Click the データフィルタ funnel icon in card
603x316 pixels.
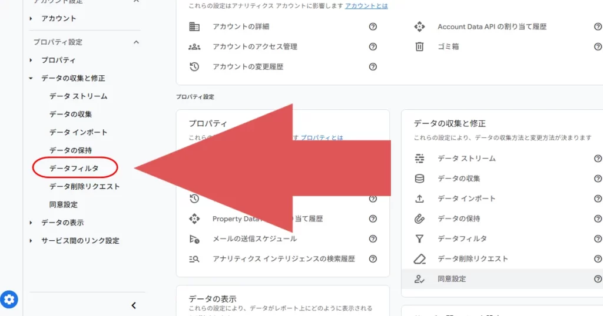coord(419,238)
